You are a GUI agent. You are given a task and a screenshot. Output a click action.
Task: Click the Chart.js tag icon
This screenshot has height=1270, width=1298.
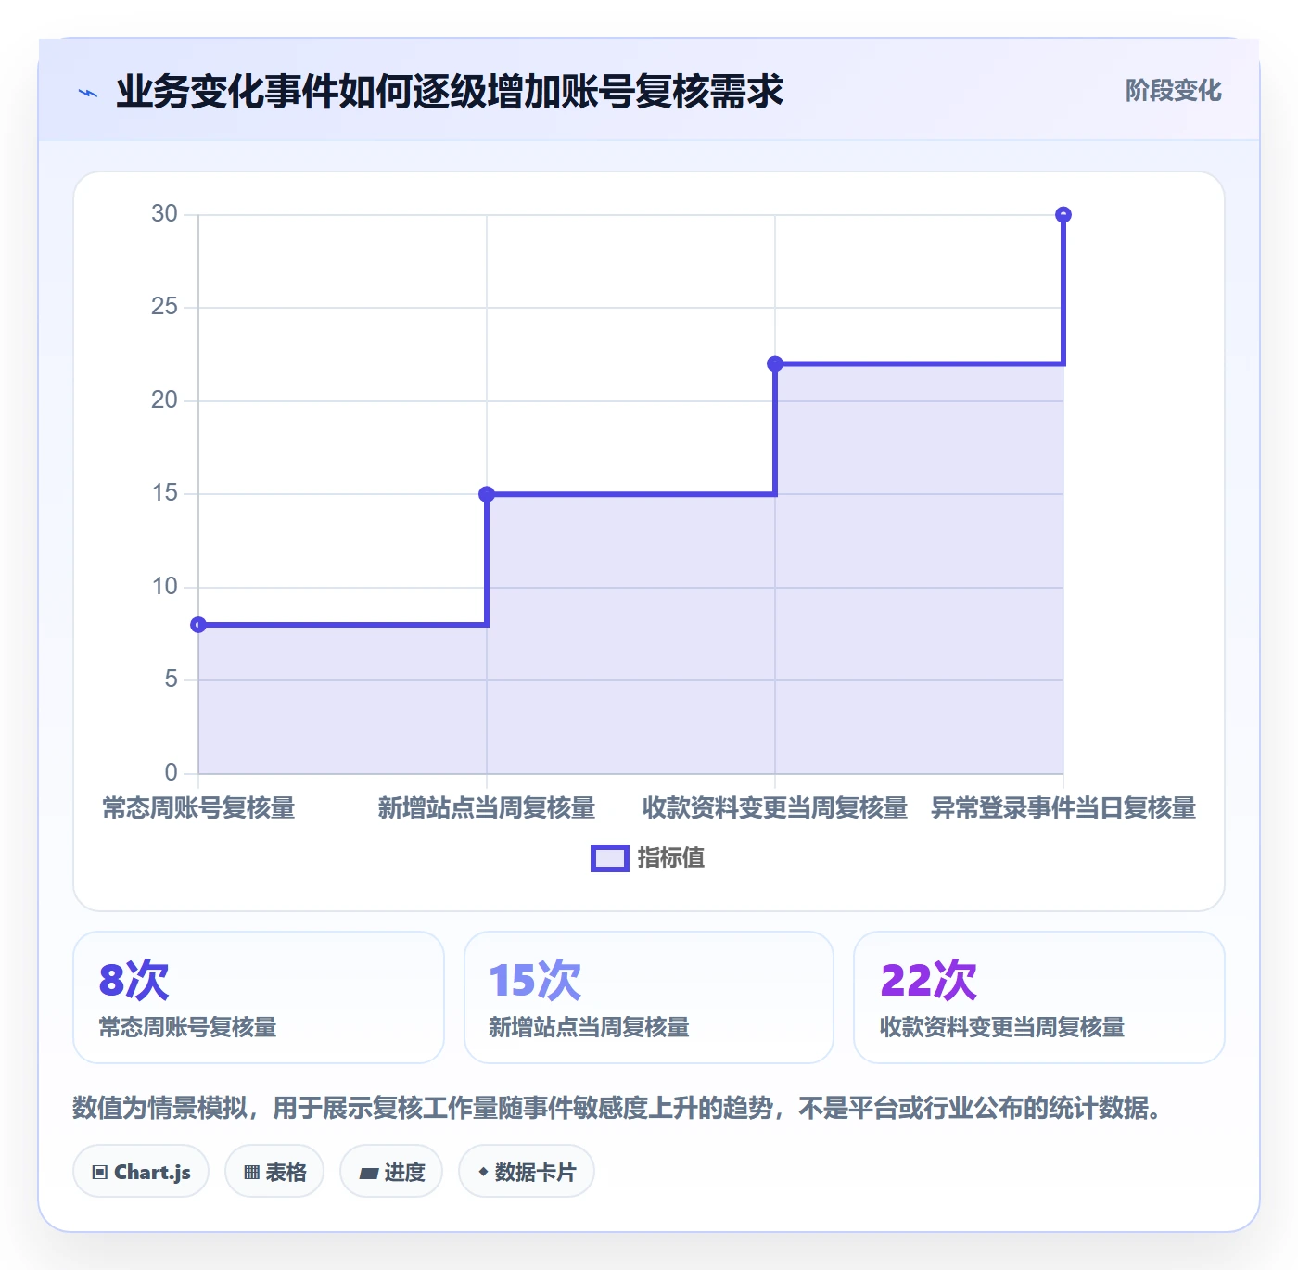(100, 1173)
